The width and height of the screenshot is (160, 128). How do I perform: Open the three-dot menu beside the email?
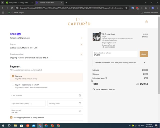[x=82, y=38]
